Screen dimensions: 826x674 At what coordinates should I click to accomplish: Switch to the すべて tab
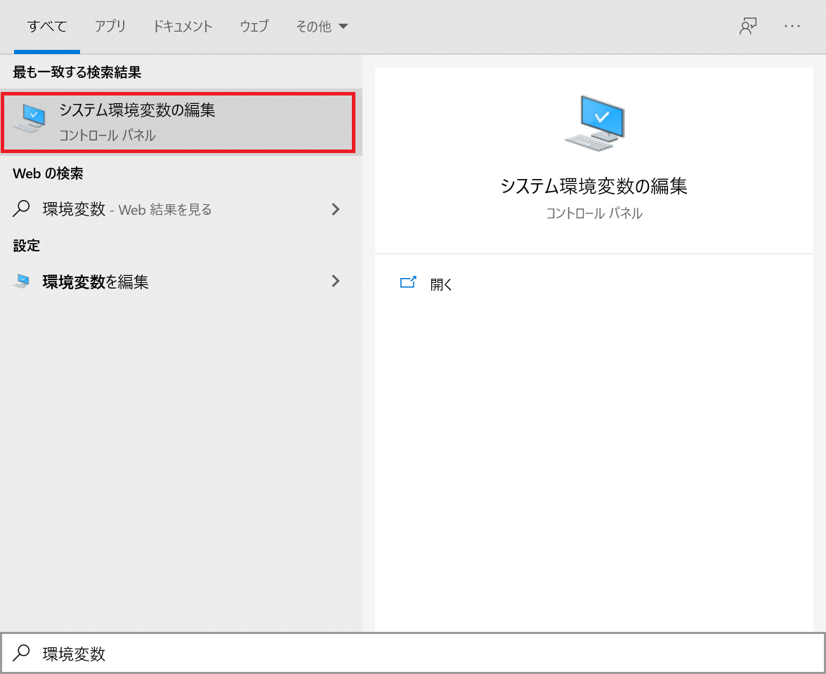47,27
